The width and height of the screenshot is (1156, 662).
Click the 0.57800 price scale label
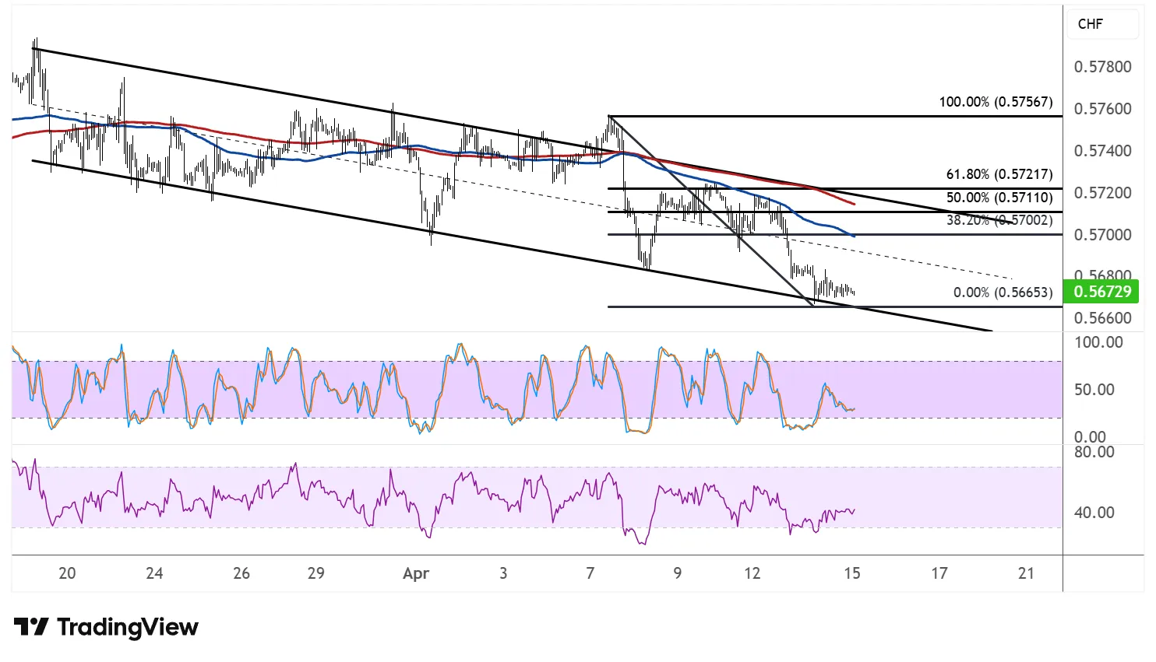(x=1102, y=67)
